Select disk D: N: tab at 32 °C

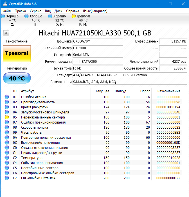click(x=59, y=20)
